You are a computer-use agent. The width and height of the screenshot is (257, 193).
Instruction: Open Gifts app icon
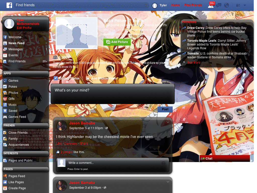point(5,99)
